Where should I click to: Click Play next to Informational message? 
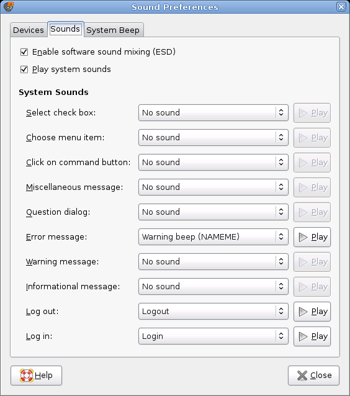(312, 287)
